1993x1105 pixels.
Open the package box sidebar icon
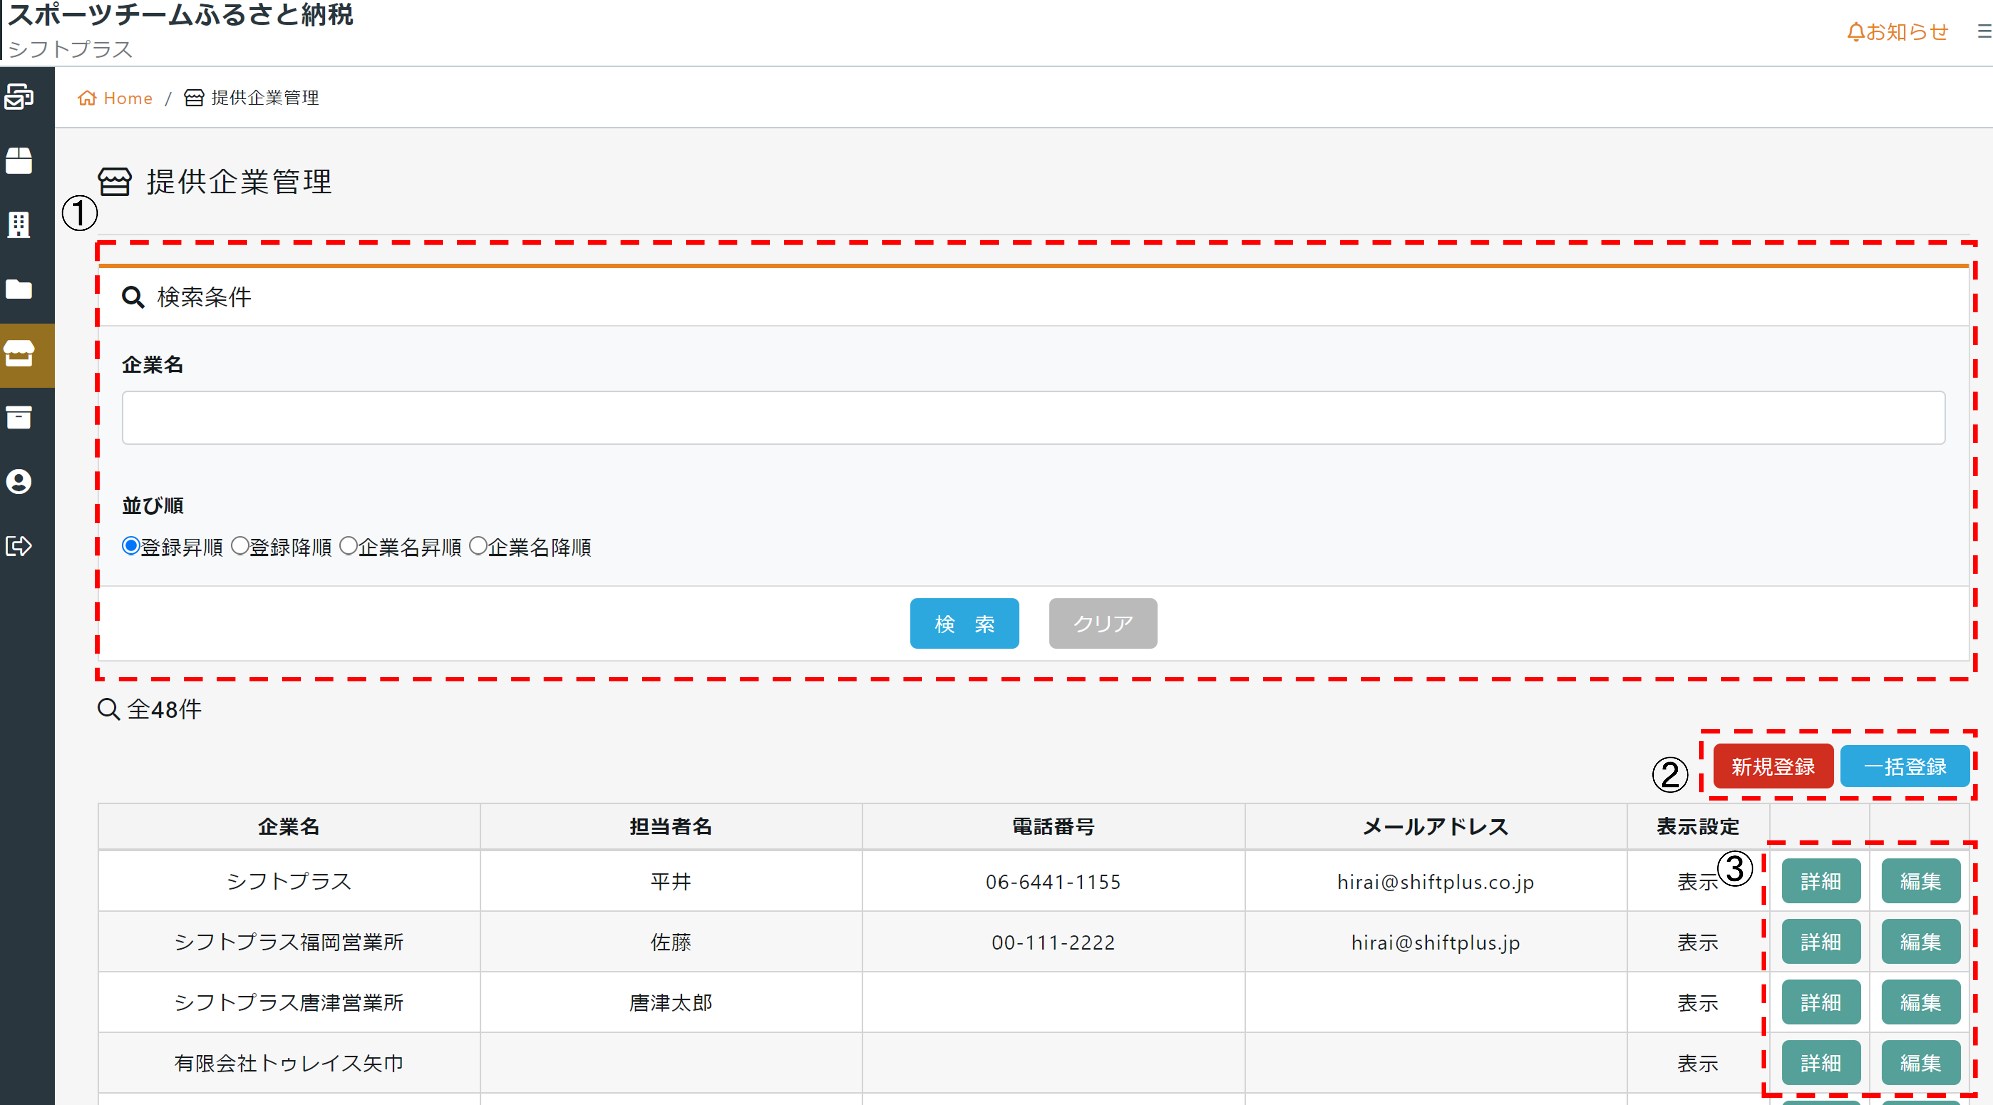point(19,161)
